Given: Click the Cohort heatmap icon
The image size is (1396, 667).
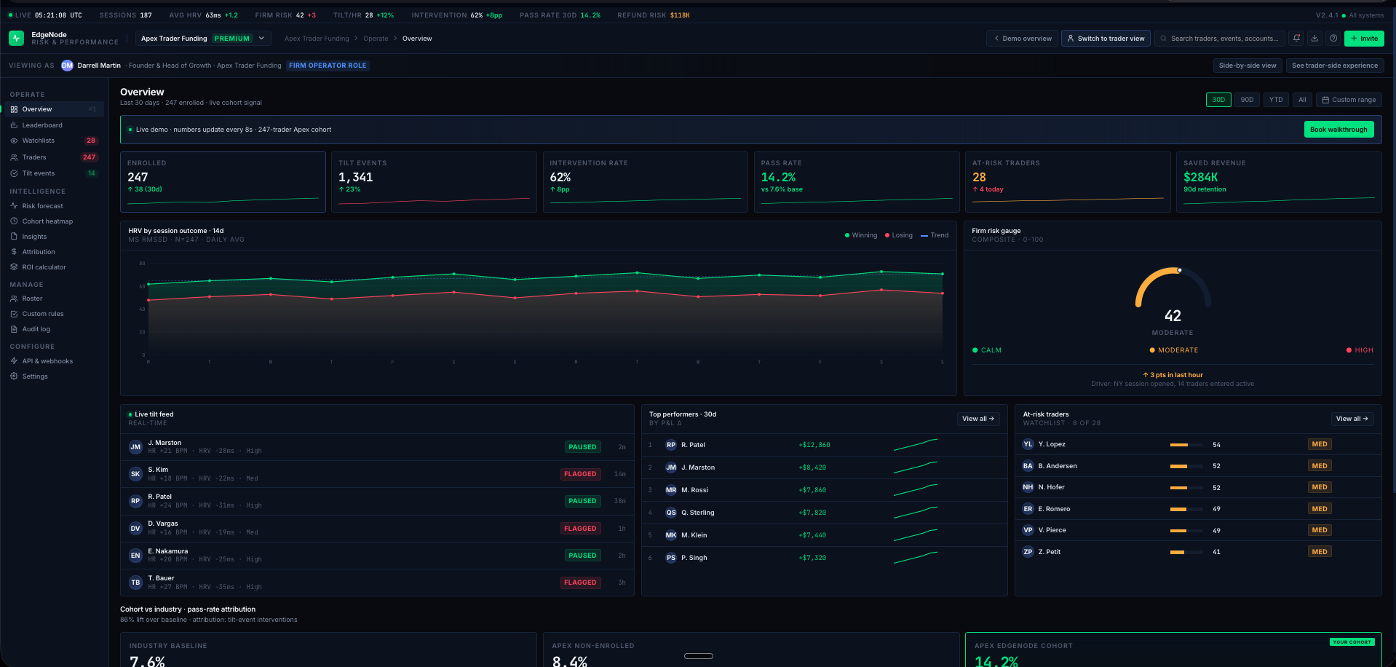Looking at the screenshot, I should click(x=14, y=221).
